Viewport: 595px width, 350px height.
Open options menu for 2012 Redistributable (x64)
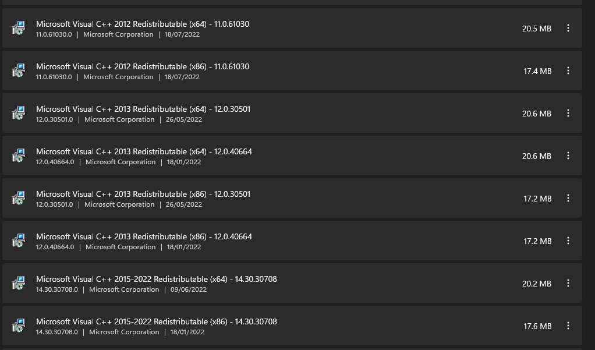(568, 28)
